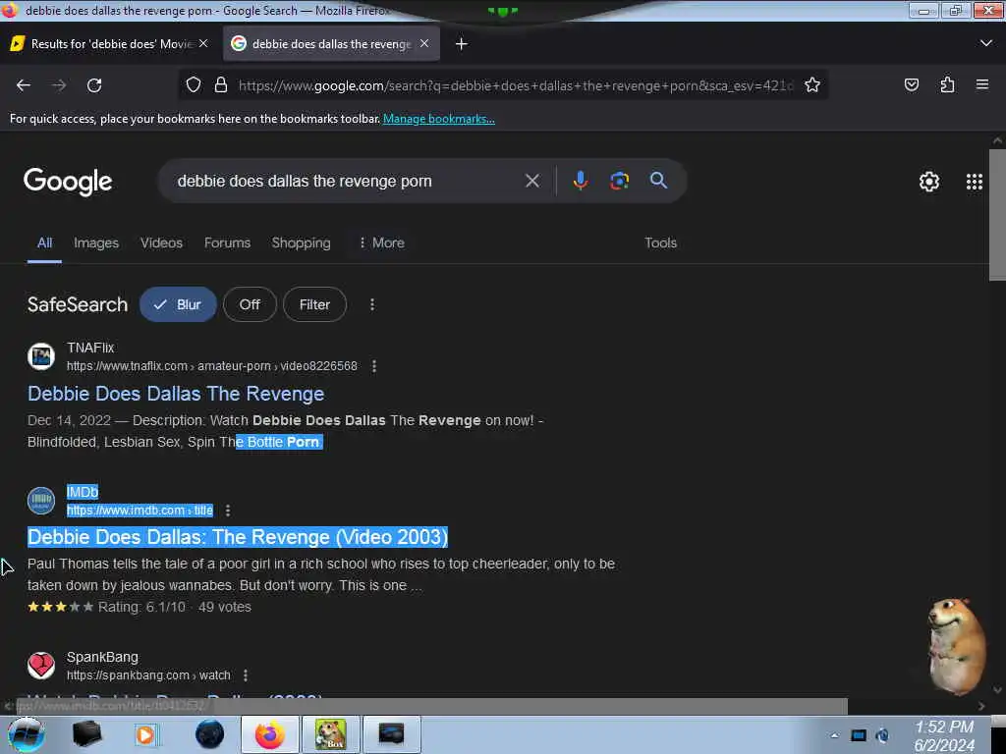Switch to the Videos results tab
The height and width of the screenshot is (754, 1006).
162,243
